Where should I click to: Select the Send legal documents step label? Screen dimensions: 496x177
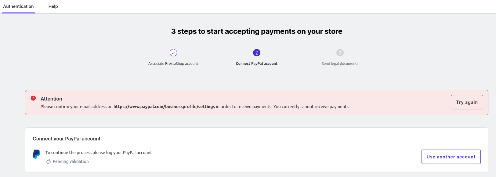pos(340,64)
